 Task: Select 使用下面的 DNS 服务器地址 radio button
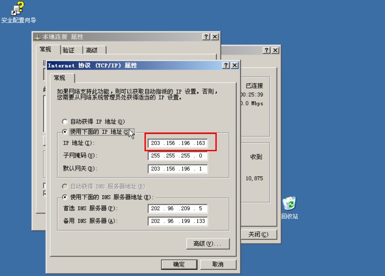click(65, 197)
